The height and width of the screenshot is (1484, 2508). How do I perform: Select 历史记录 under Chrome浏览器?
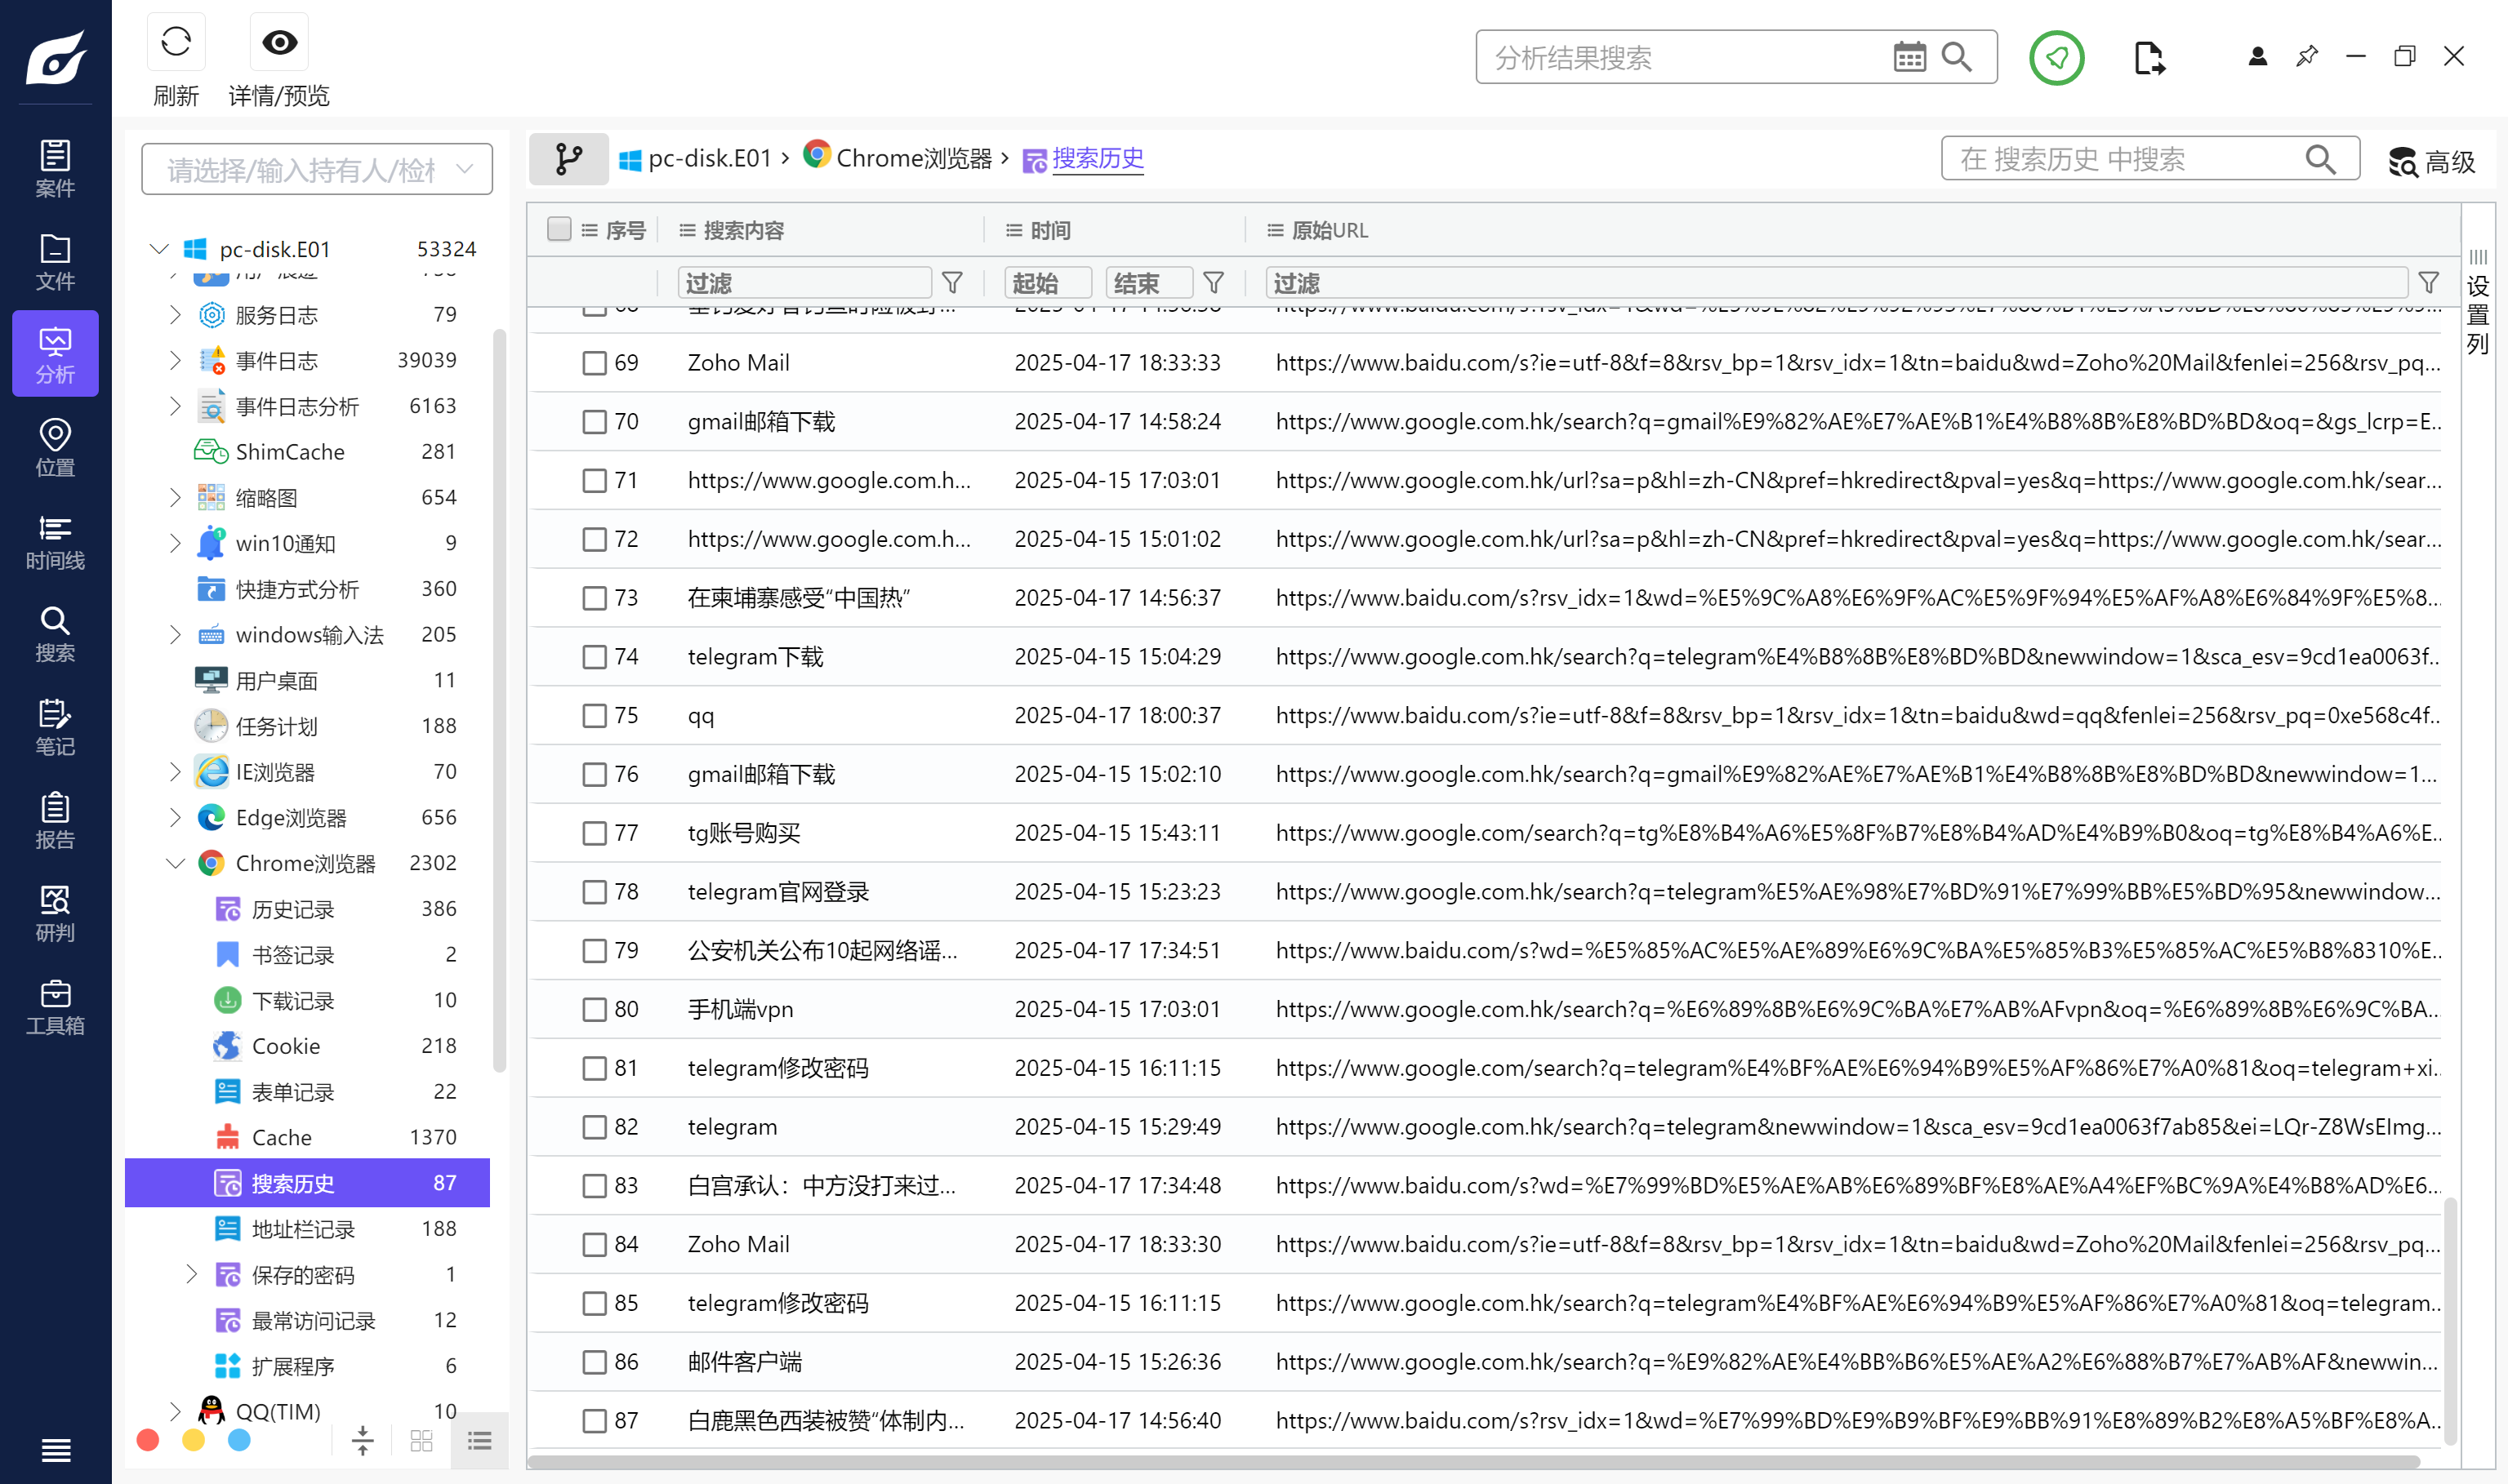coord(307,908)
